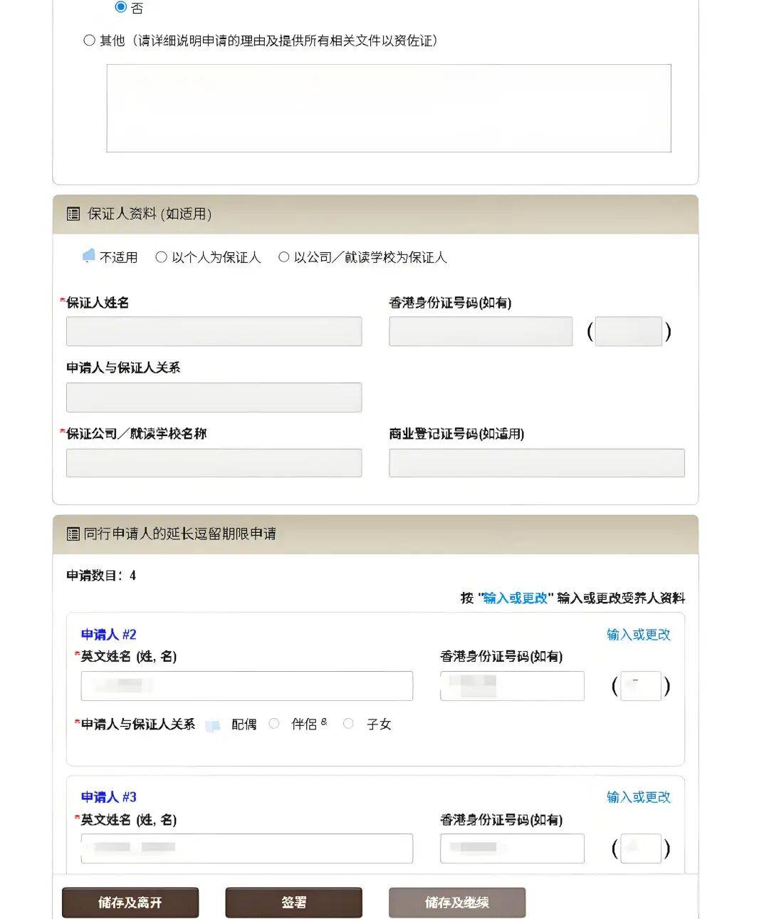Focus the guarantor 香港身份证号码 field
Image resolution: width=769 pixels, height=919 pixels.
pos(480,332)
